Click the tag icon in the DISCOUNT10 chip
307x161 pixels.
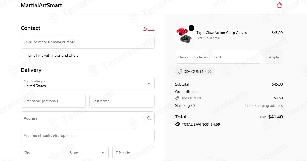coord(180,71)
